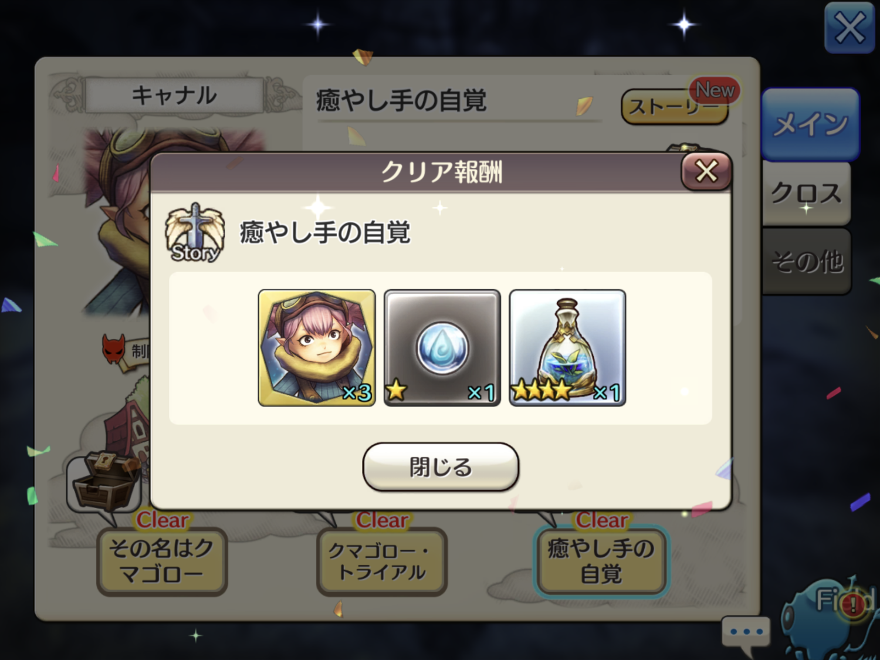Select the クマゴロー・トライアル story node
The image size is (880, 660).
coord(382,561)
